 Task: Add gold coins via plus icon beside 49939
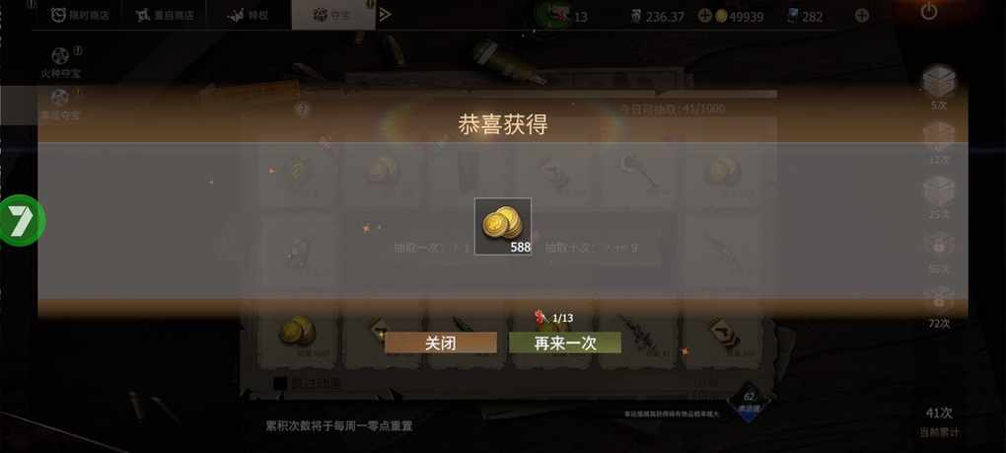click(x=704, y=16)
